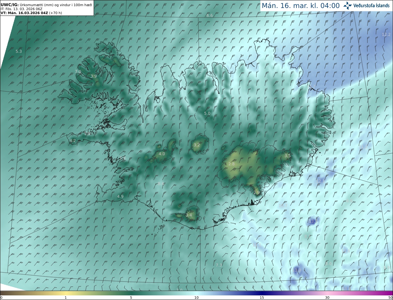Click the 'IT: Fös. 13. 03. 2026 06Z' line

(x=21, y=9)
